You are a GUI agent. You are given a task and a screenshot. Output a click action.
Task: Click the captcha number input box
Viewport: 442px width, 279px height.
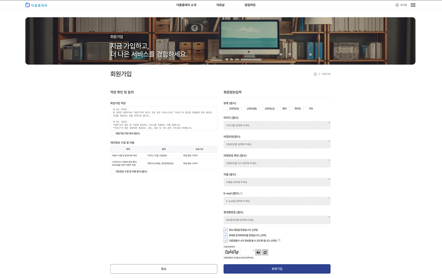tap(247, 252)
